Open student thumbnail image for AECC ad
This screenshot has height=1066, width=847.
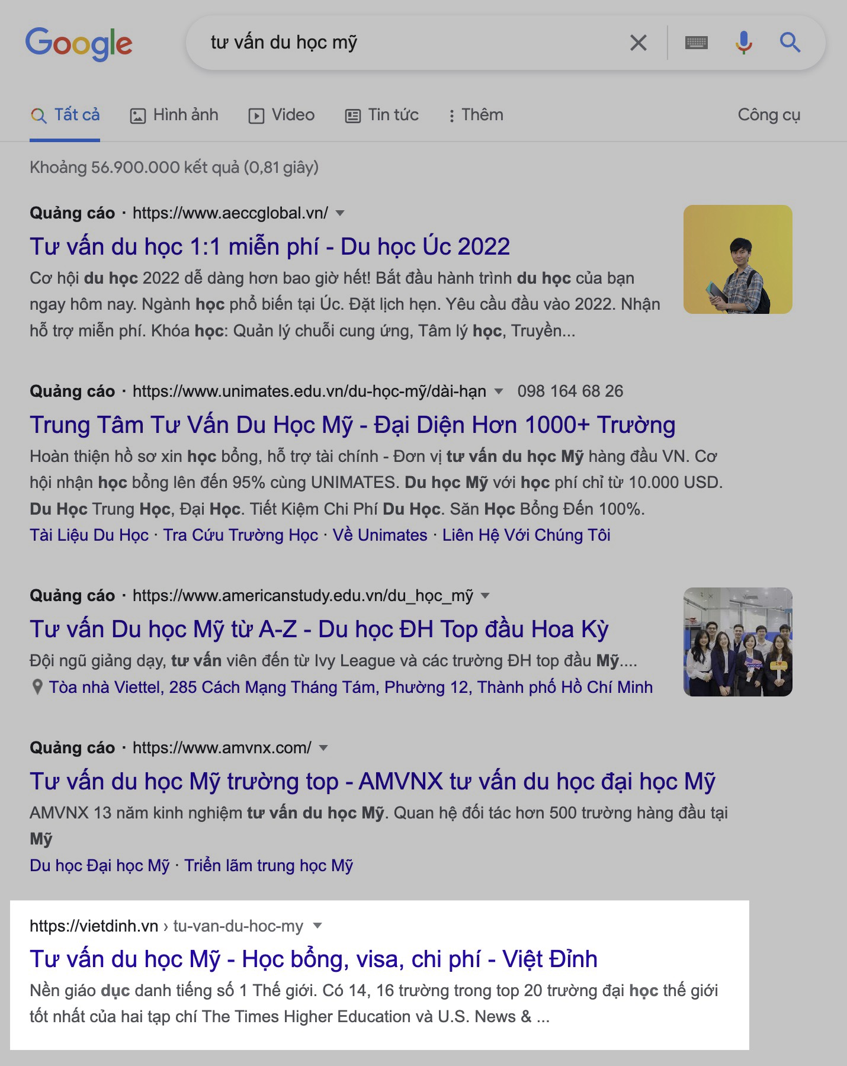[x=737, y=259]
